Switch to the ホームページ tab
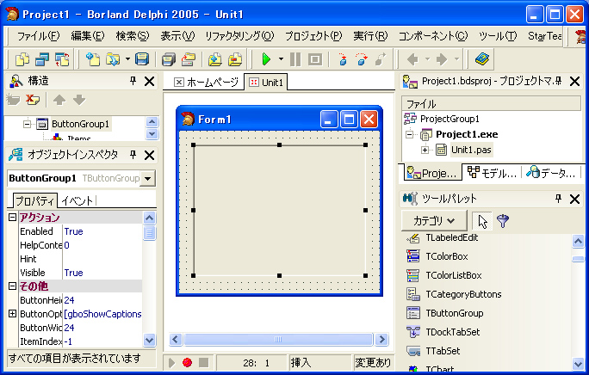This screenshot has width=589, height=375. click(x=206, y=83)
